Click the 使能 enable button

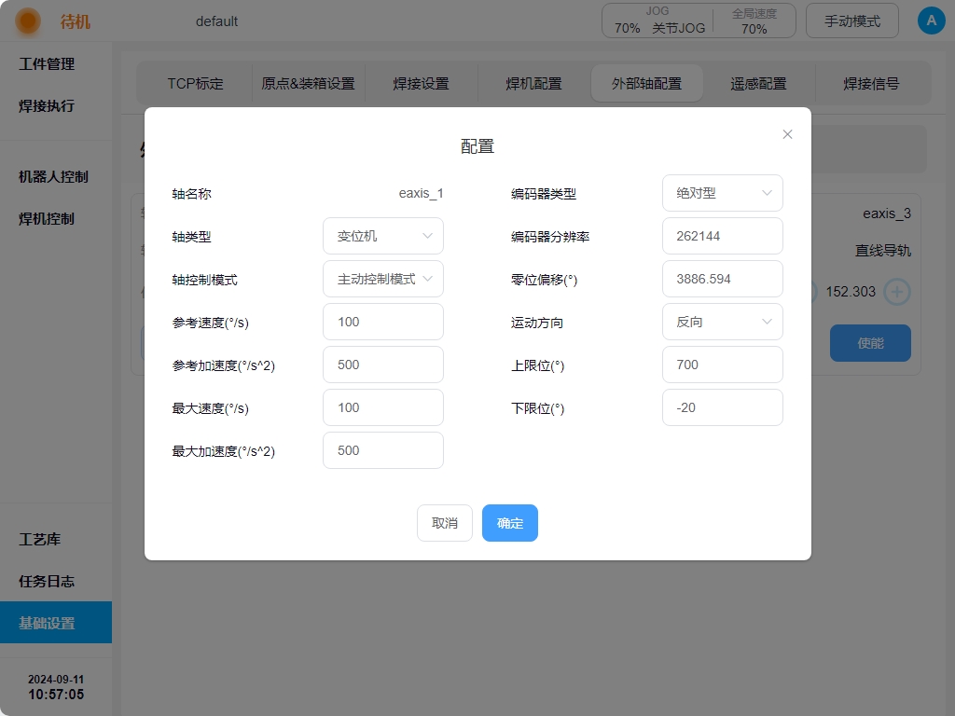click(870, 343)
